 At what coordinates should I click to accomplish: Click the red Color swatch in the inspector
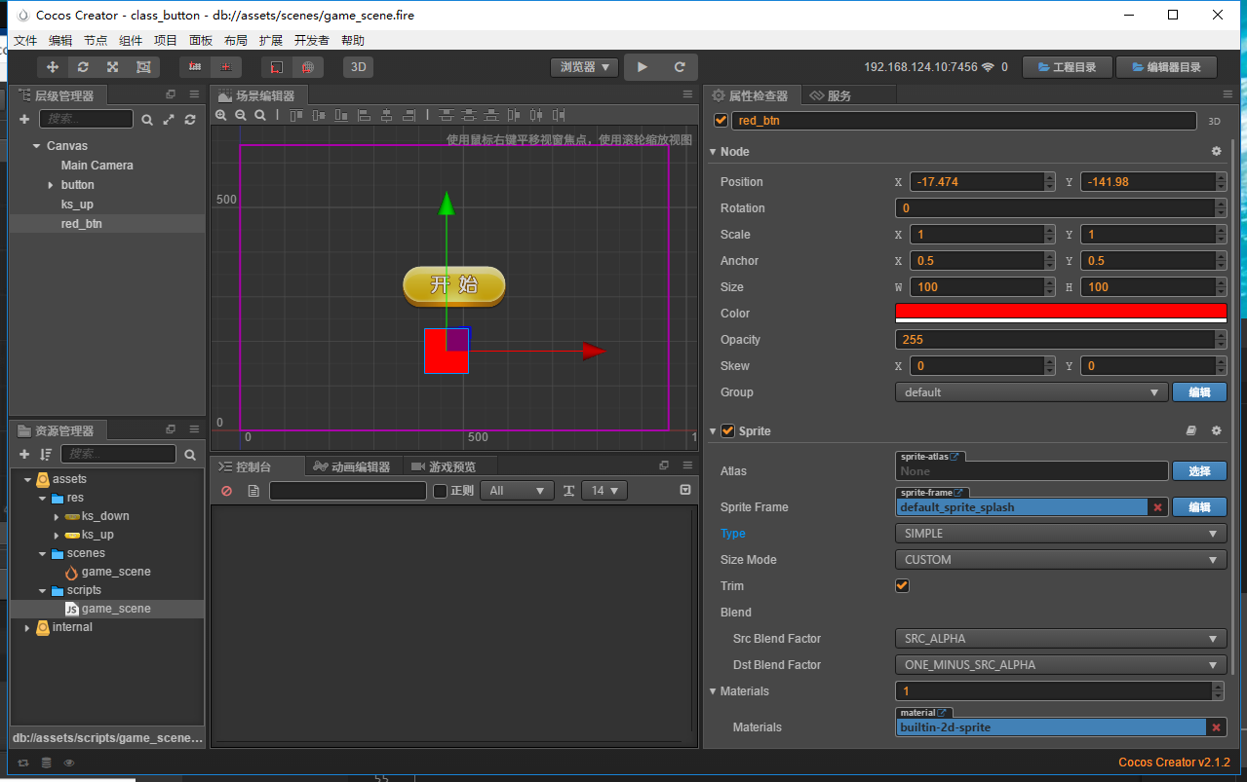tap(1060, 312)
